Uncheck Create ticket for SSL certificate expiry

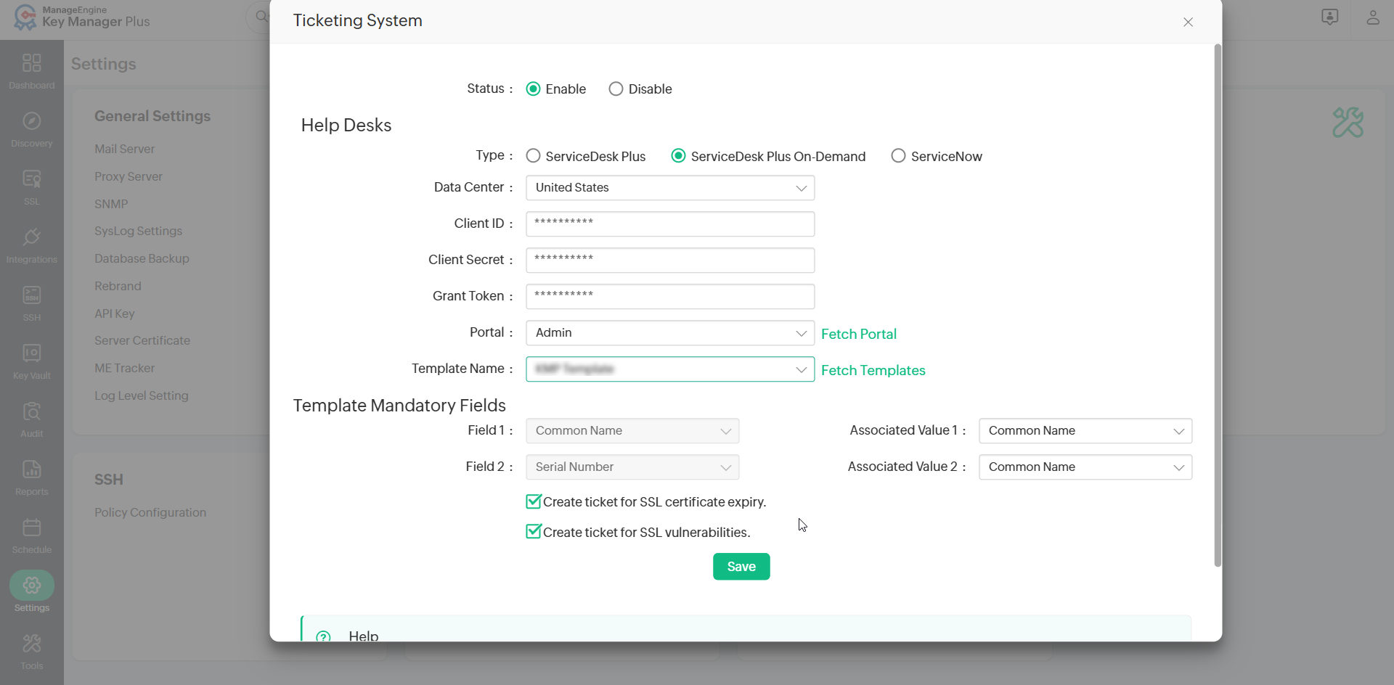click(534, 501)
